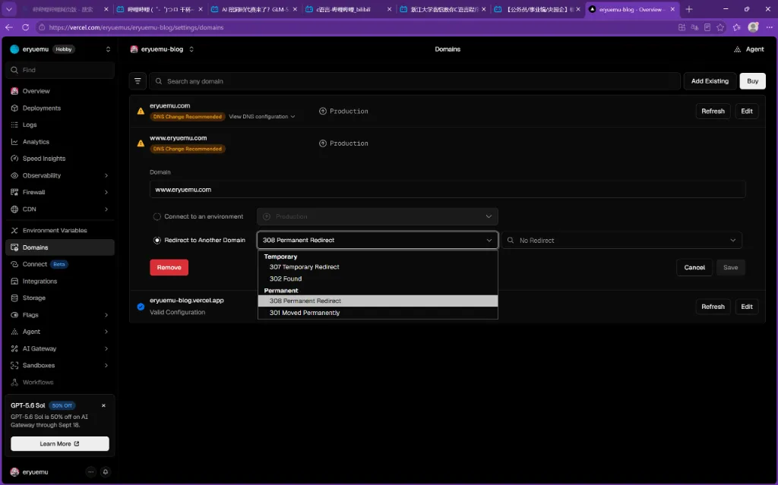778x485 pixels.
Task: Open the No Redirect target dropdown
Action: [x=621, y=240]
